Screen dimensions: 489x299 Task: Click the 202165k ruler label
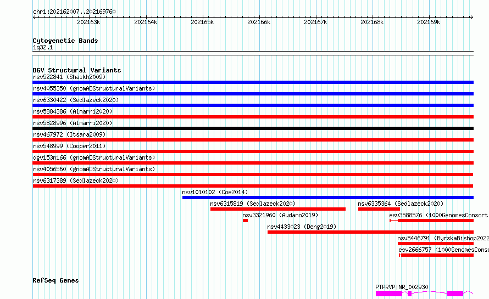(202, 22)
